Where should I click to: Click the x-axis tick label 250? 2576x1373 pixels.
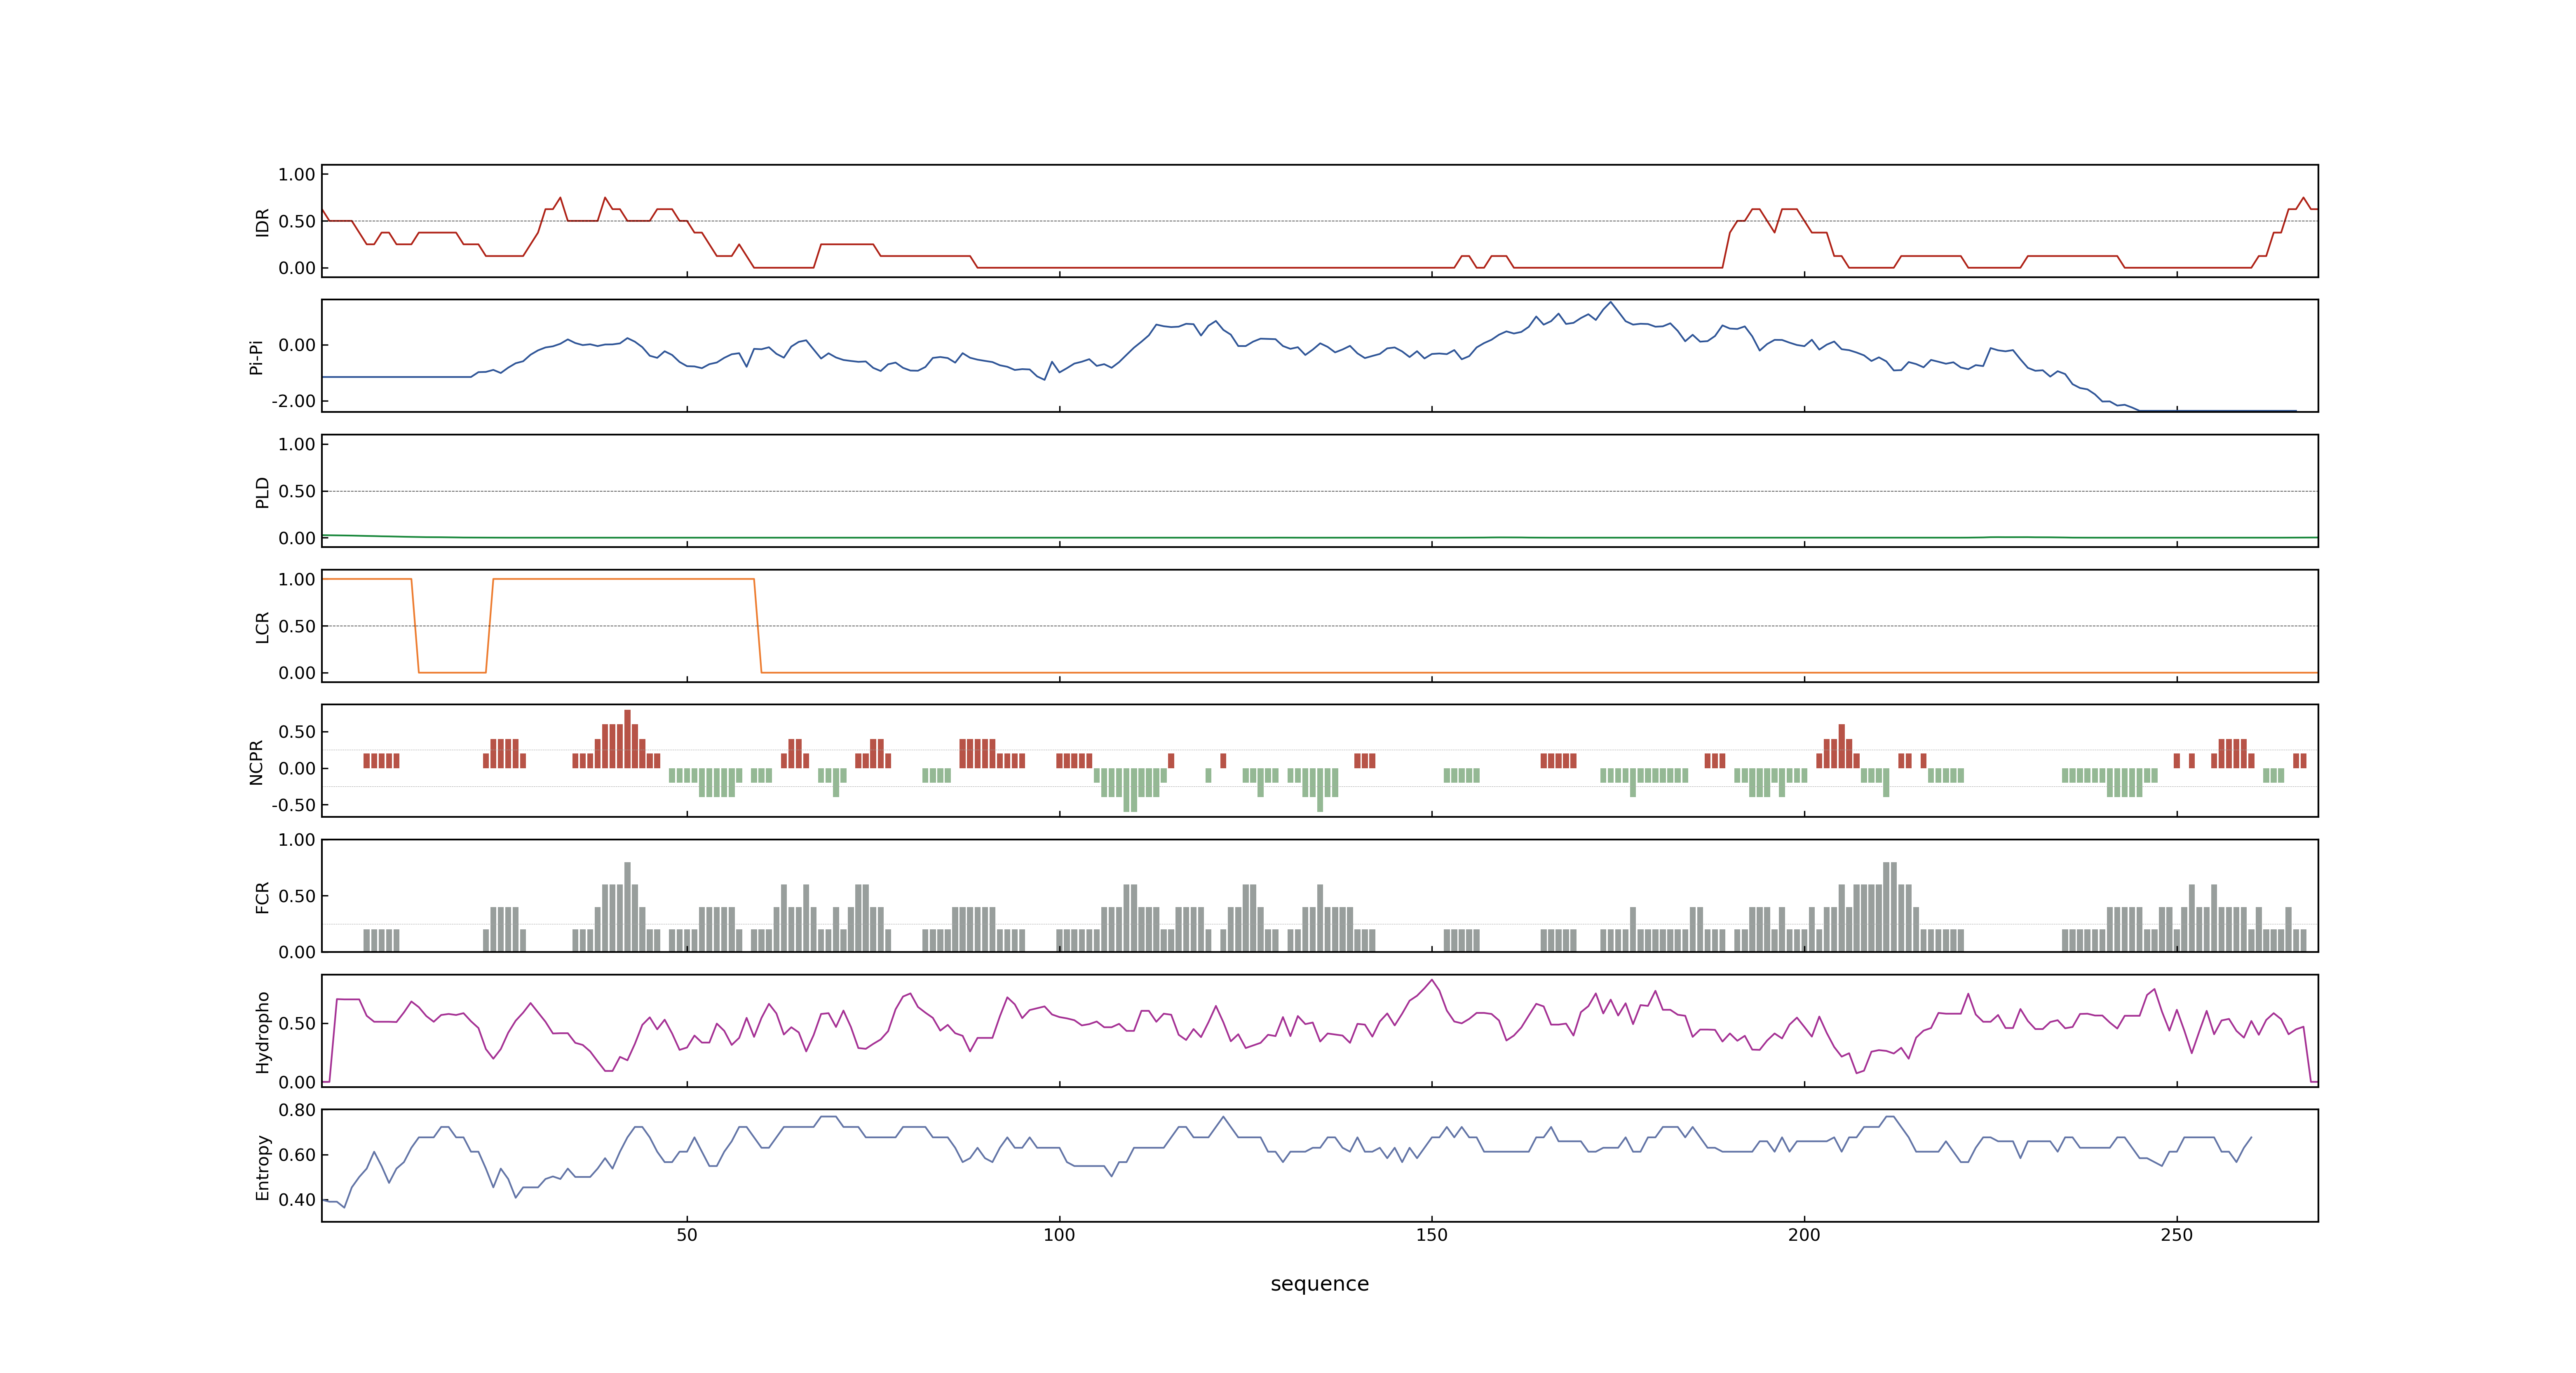point(2176,1234)
